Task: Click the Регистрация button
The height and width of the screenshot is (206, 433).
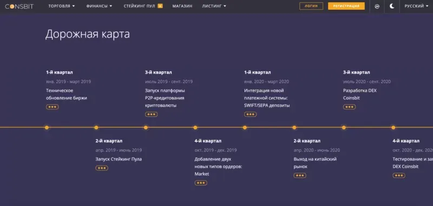Action: (x=346, y=6)
